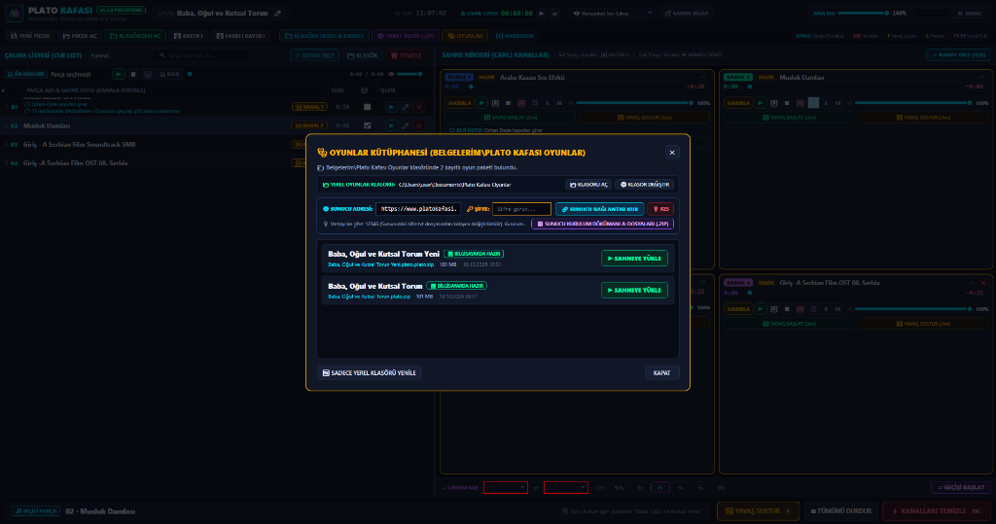
Task: Click the Plato Kafası logo icon
Action: 14,14
